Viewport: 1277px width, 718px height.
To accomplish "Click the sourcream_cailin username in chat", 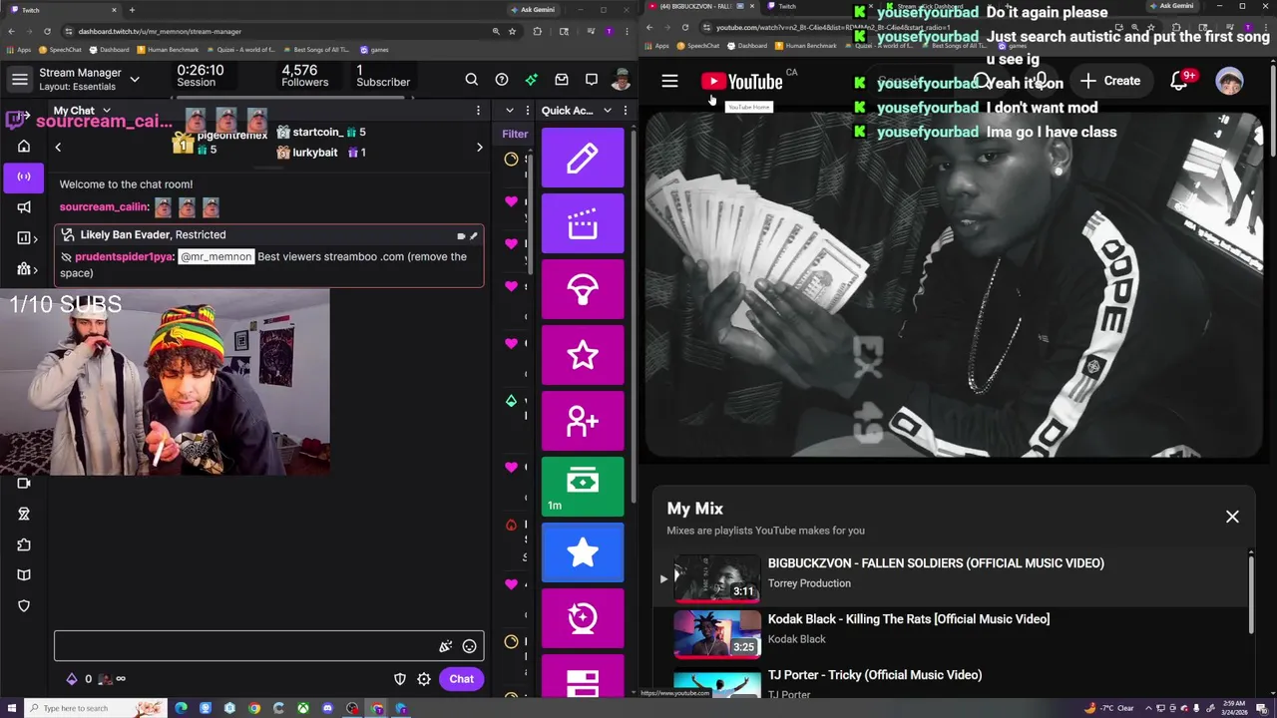I will pyautogui.click(x=103, y=207).
